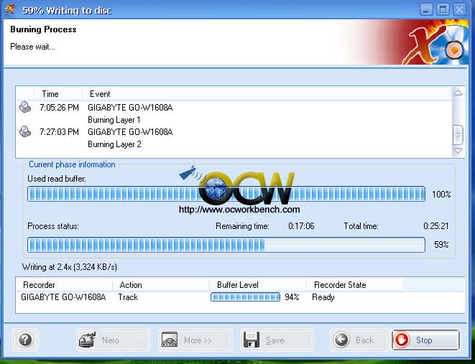Click the Action column header
The height and width of the screenshot is (364, 475).
(x=161, y=285)
